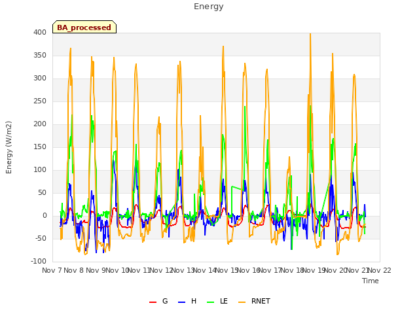Screen dimensions: 419x314
Task: Click the y-axis tick value 350
Action: (40, 55)
